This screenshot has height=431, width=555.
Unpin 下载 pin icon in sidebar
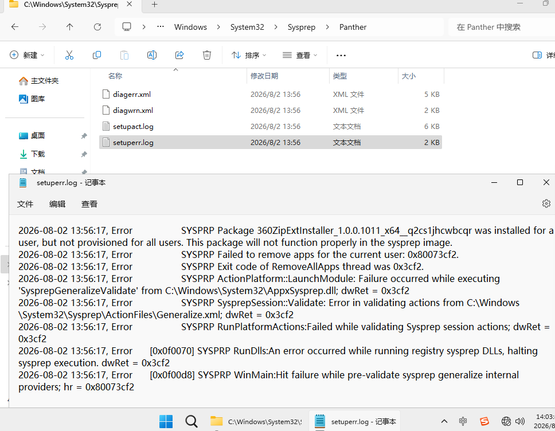tap(84, 154)
